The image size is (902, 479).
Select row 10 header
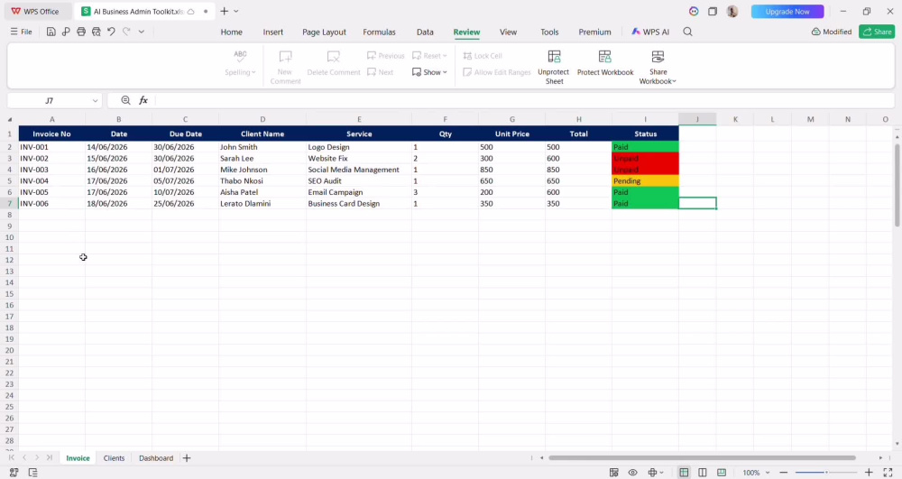pyautogui.click(x=9, y=237)
